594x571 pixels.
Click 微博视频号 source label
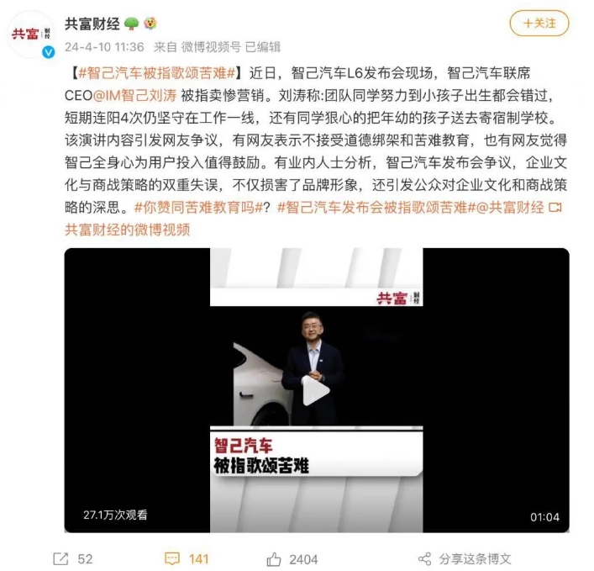211,47
